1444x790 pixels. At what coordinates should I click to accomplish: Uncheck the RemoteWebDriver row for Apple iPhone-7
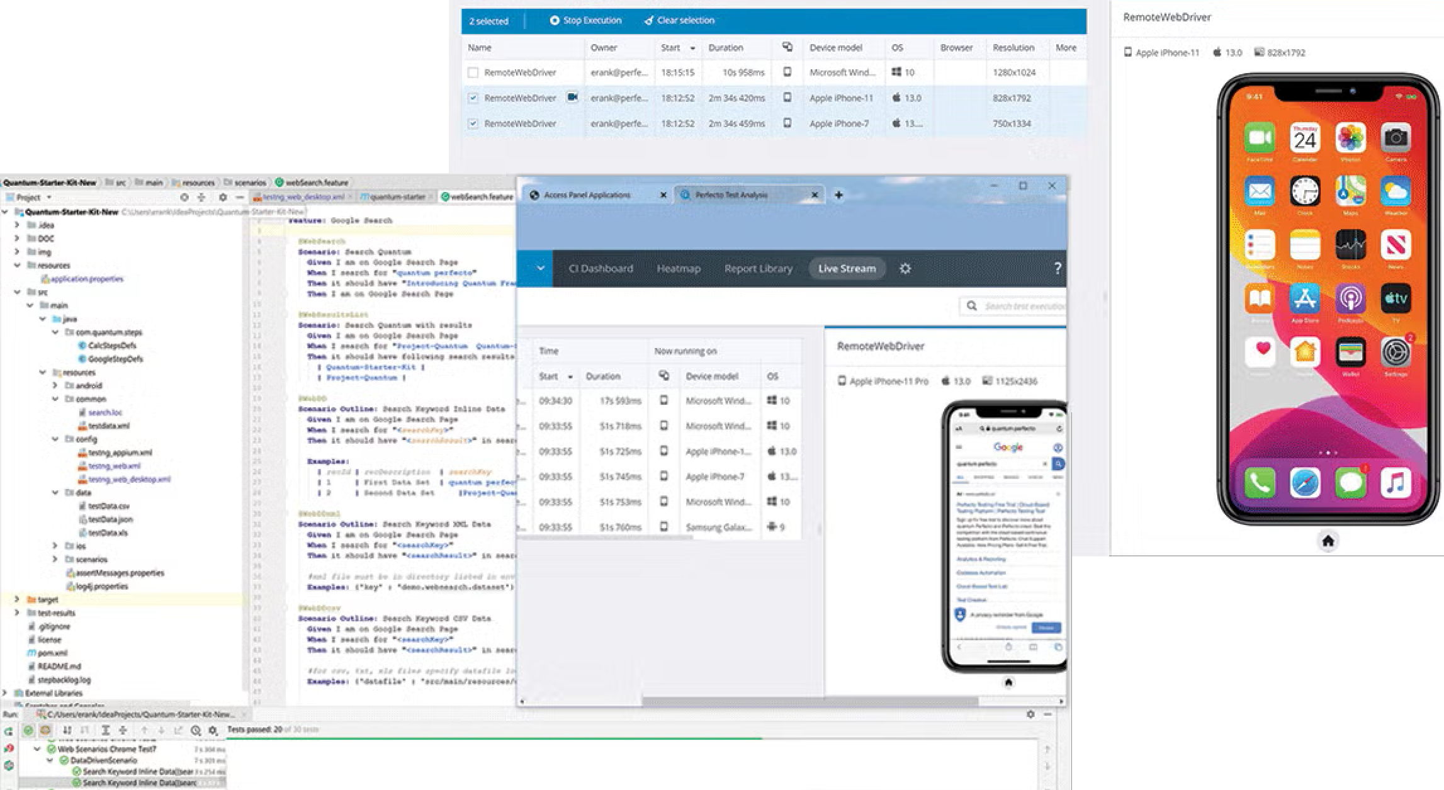pyautogui.click(x=473, y=124)
